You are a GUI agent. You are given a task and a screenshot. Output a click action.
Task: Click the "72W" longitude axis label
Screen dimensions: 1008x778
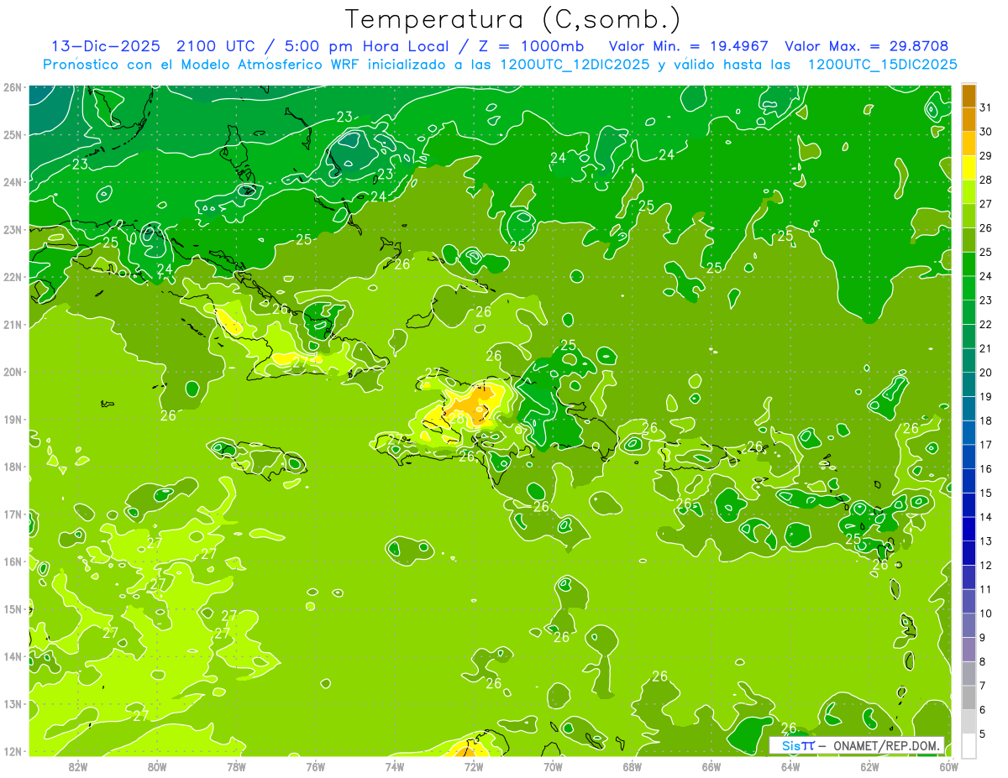[x=474, y=766]
